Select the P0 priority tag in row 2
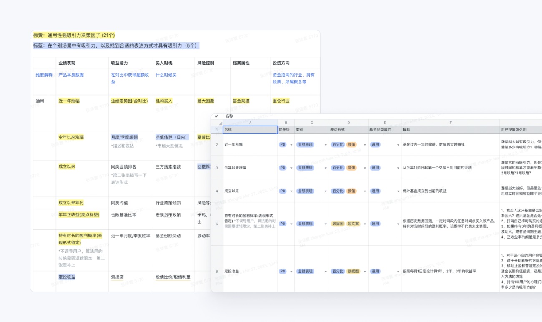542x322 pixels. 283,144
